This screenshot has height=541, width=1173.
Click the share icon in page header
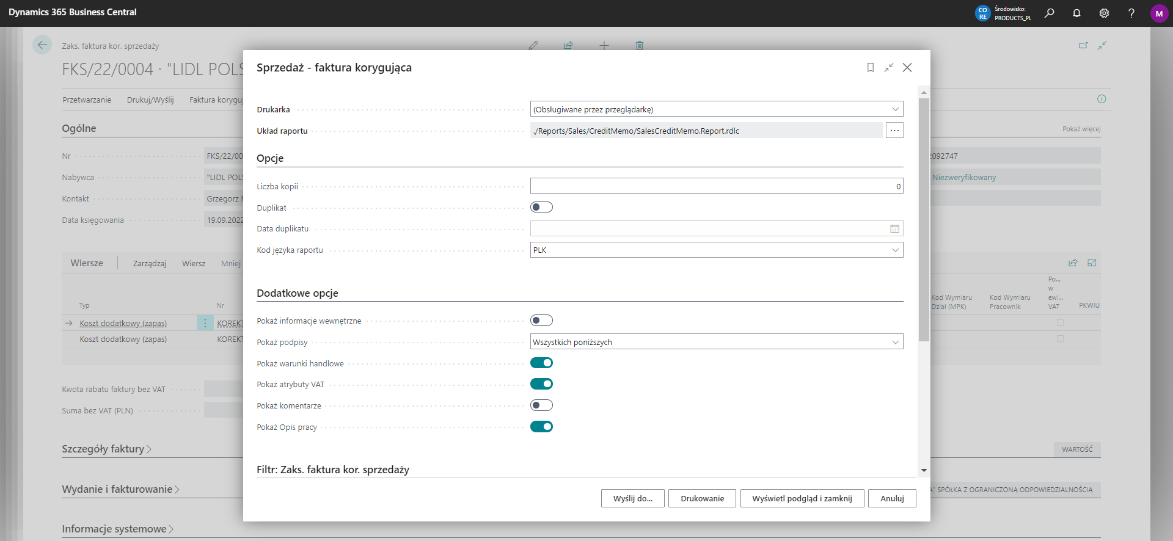pos(568,45)
